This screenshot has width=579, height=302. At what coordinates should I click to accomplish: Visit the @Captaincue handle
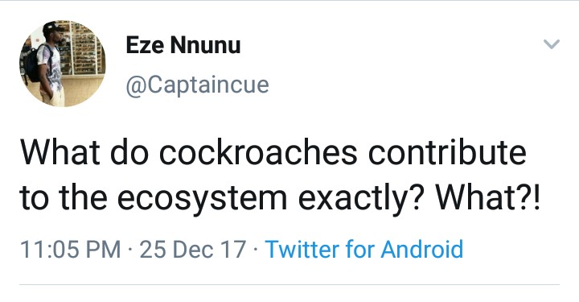(x=198, y=85)
